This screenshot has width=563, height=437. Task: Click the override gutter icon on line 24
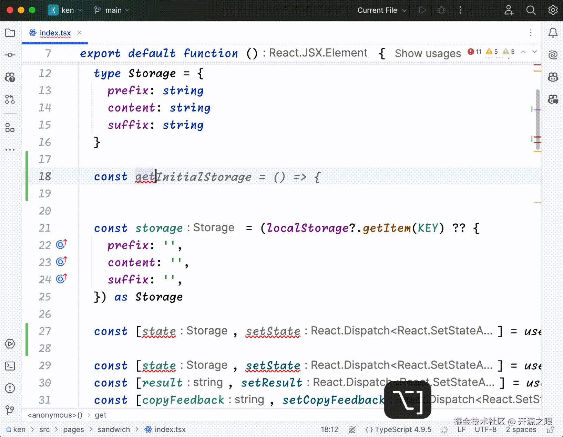[x=62, y=278]
